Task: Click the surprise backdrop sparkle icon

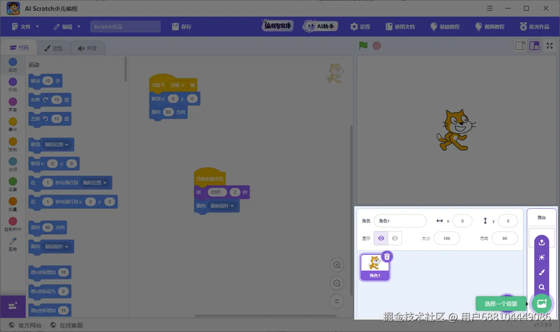Action: [x=541, y=257]
